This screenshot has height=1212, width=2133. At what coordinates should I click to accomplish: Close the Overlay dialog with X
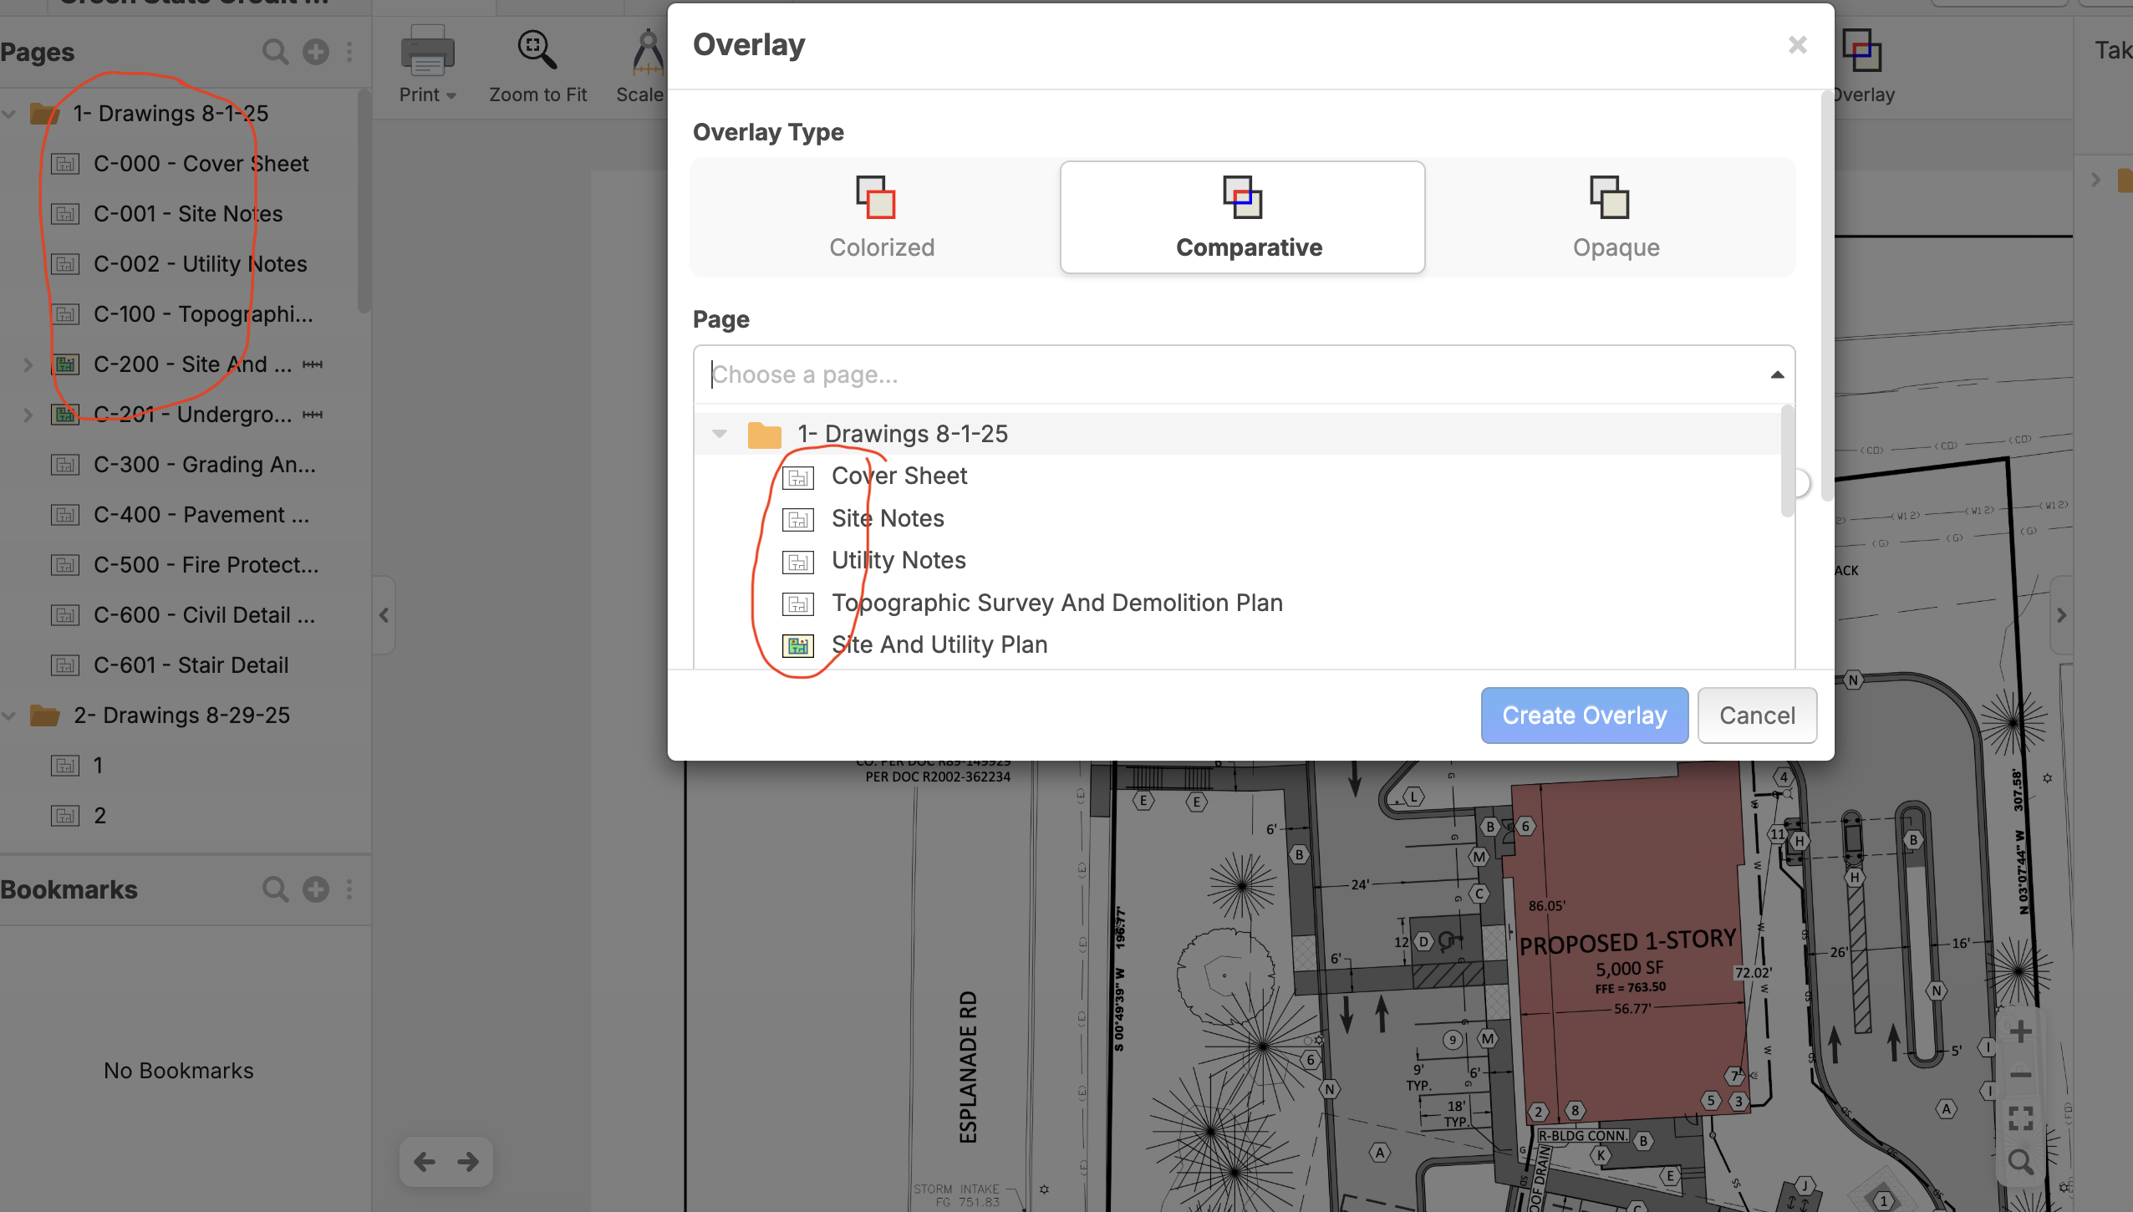click(x=1797, y=45)
